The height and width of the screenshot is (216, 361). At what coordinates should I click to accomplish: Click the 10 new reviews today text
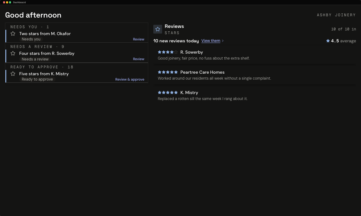176,41
